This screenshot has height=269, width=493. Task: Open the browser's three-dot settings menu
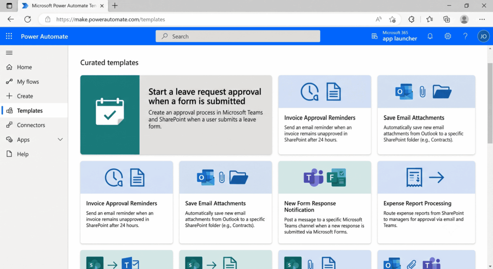tap(482, 19)
